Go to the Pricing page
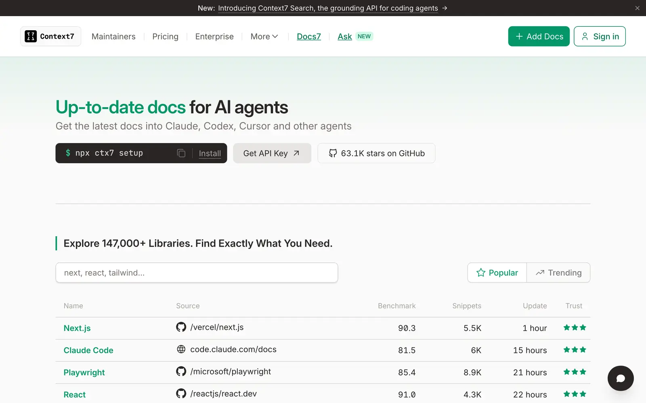This screenshot has height=403, width=646. [165, 36]
